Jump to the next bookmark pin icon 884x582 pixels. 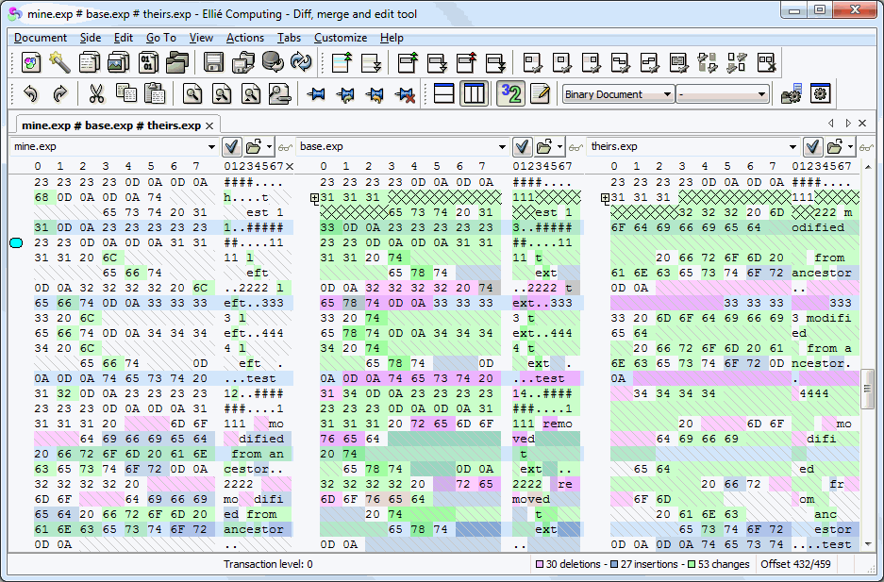coord(346,93)
